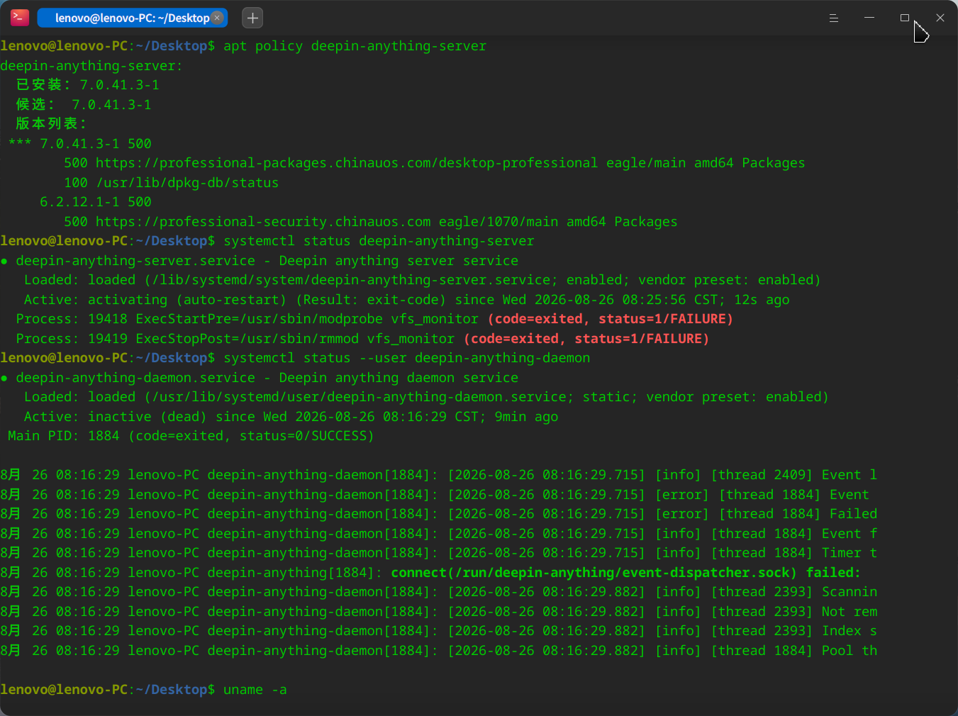The image size is (958, 716).
Task: Click the "uname -a" command at prompt
Action: 255,690
